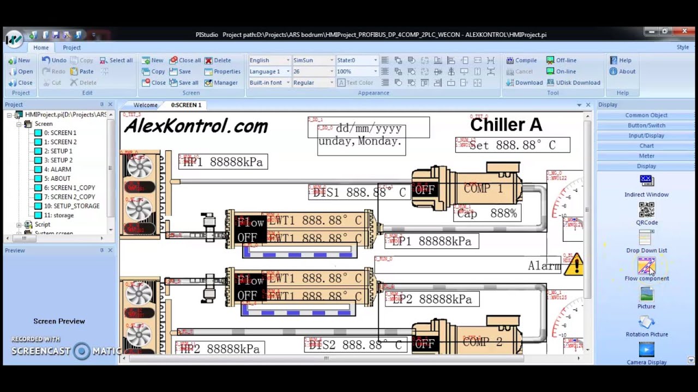Open the 4: ALARM screen in tree
This screenshot has height=392, width=698.
coord(52,169)
